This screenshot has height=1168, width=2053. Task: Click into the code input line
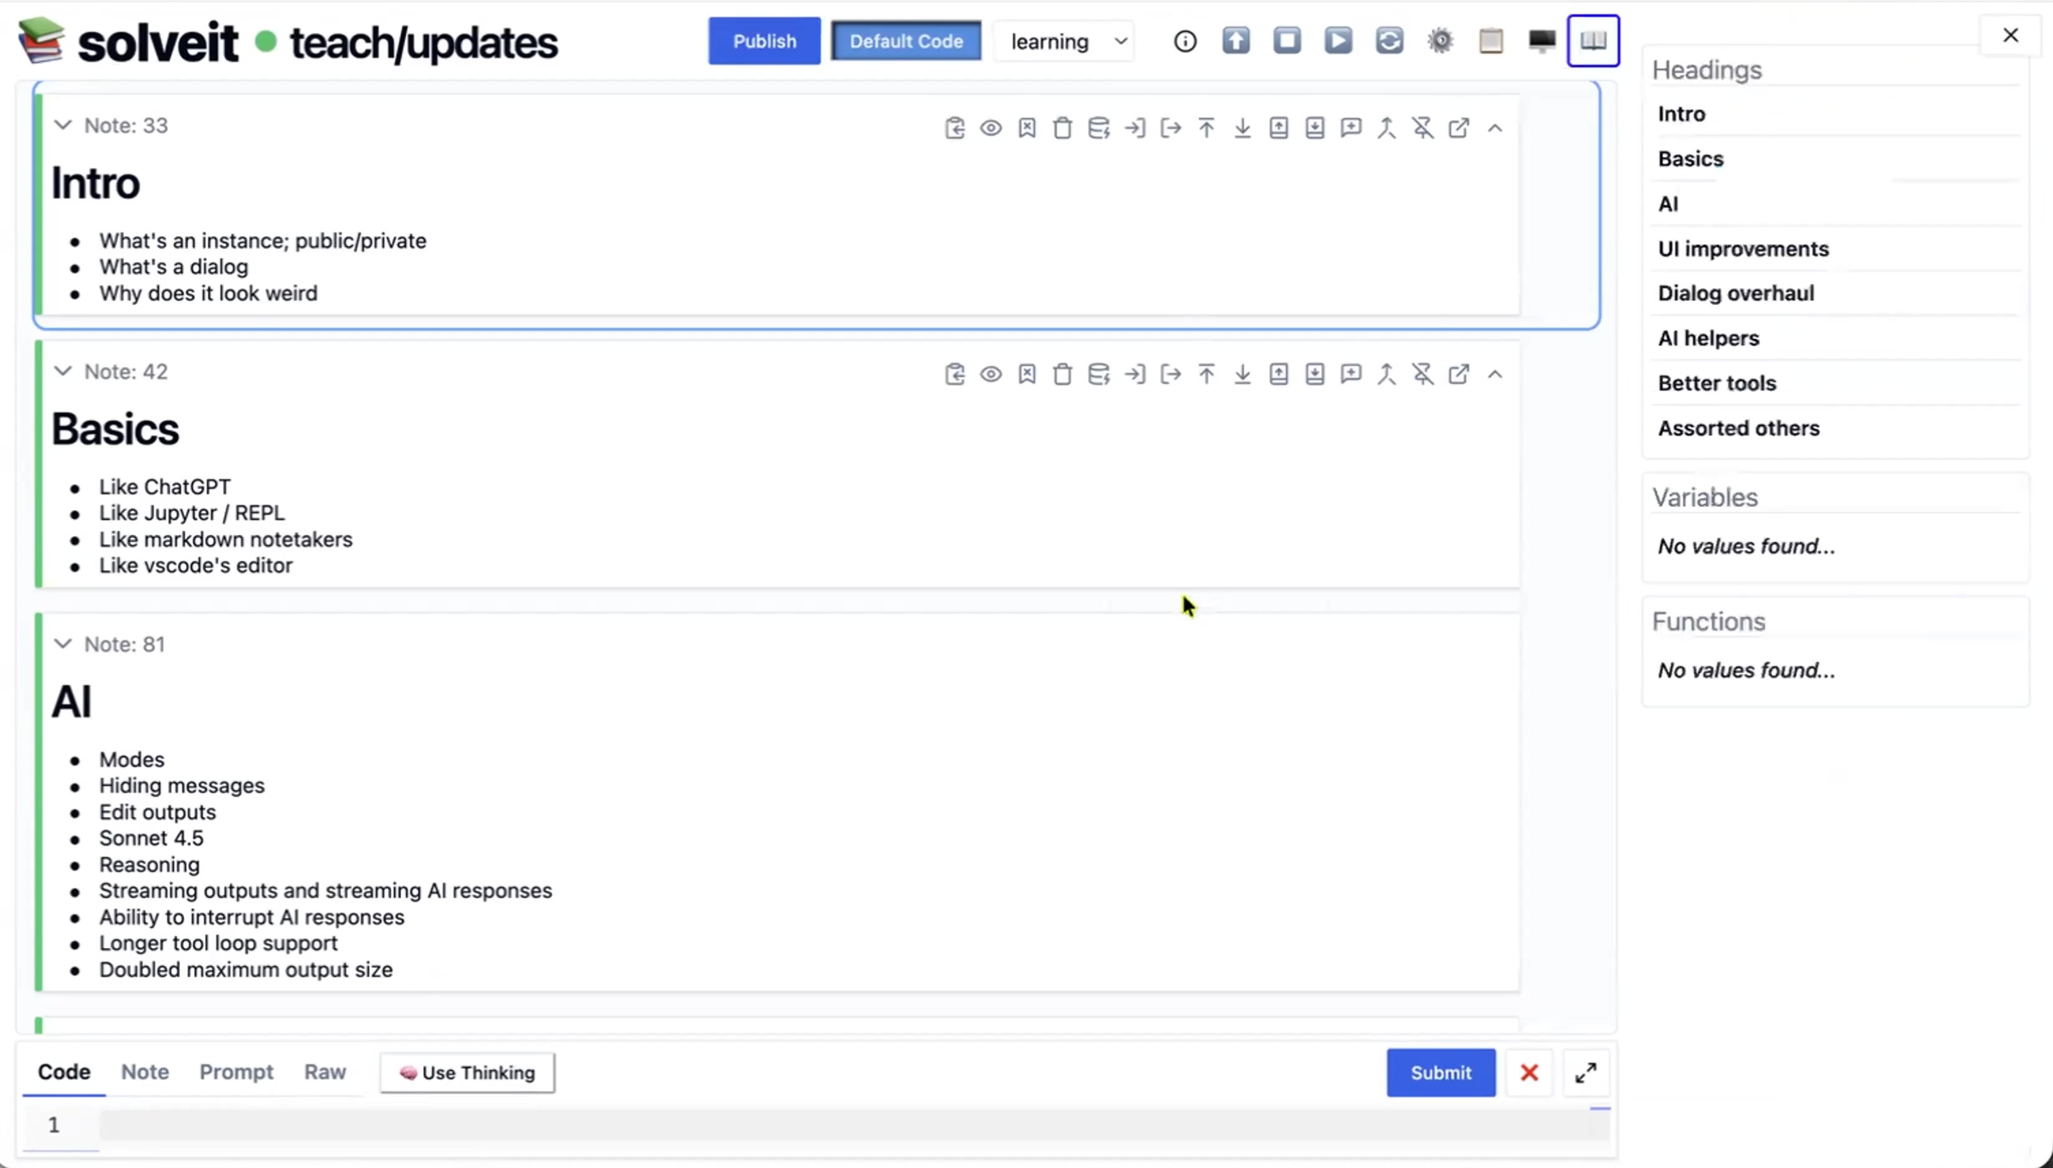[x=851, y=1125]
